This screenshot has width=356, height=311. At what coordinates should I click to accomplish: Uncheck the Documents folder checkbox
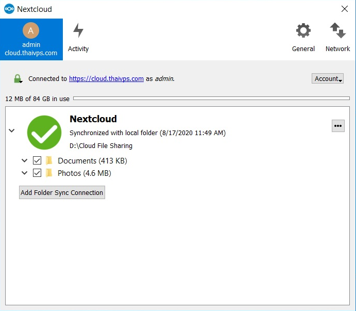click(37, 160)
